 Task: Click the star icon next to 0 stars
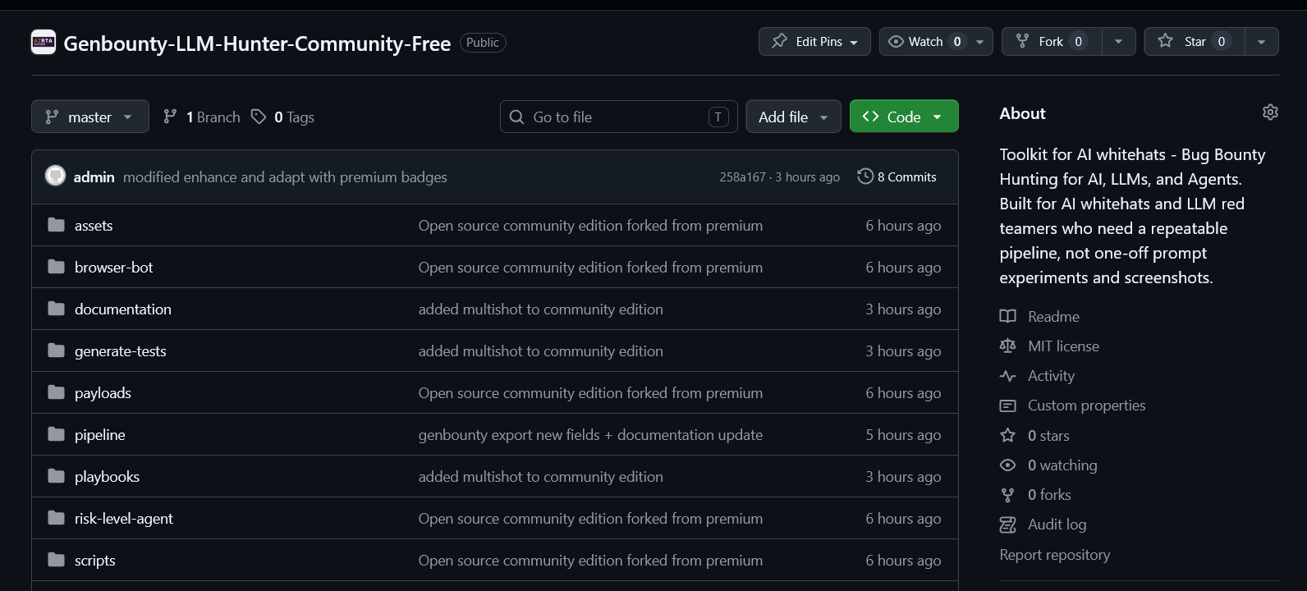point(1007,435)
